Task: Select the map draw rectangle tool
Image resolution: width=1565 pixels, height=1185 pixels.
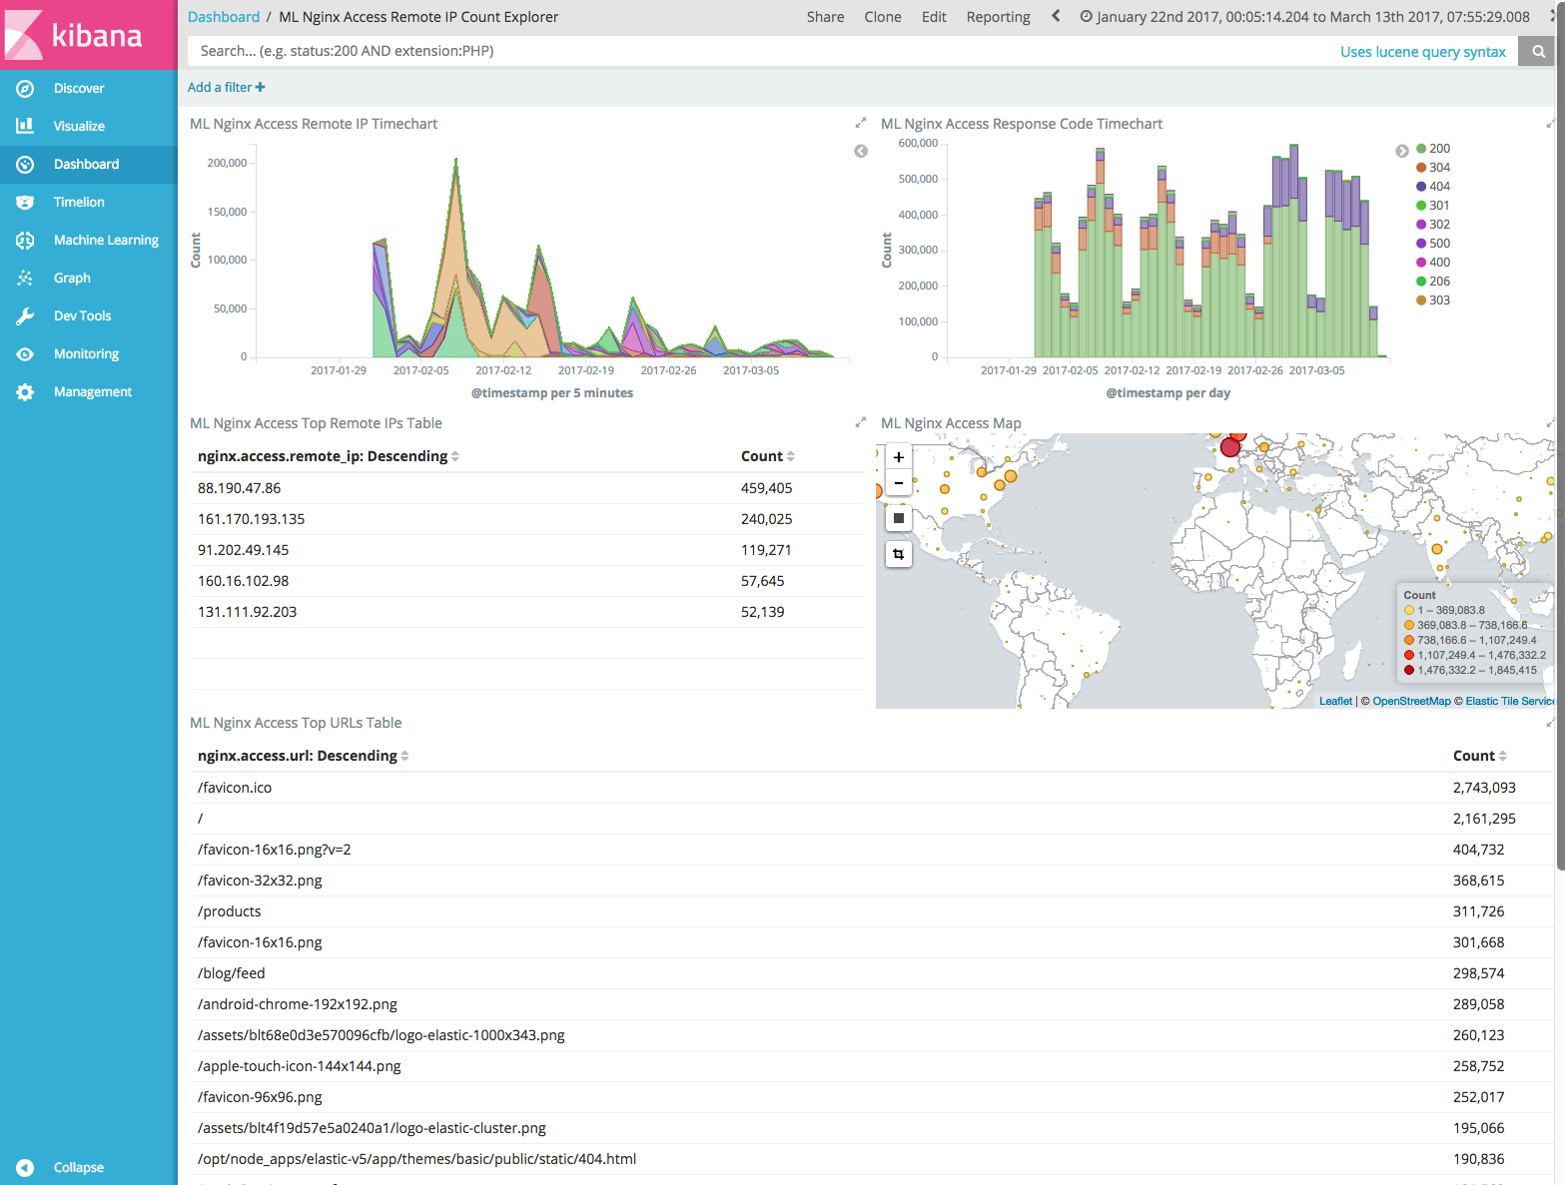Action: (x=899, y=518)
